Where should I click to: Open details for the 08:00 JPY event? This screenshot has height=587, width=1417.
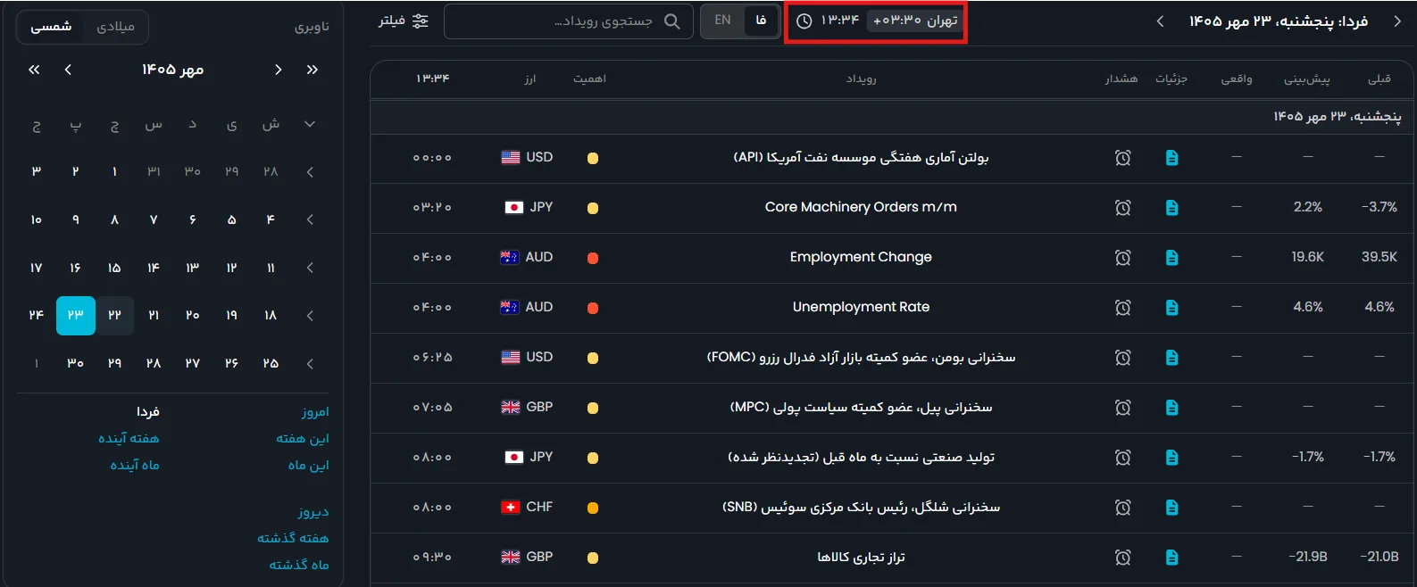[1171, 458]
